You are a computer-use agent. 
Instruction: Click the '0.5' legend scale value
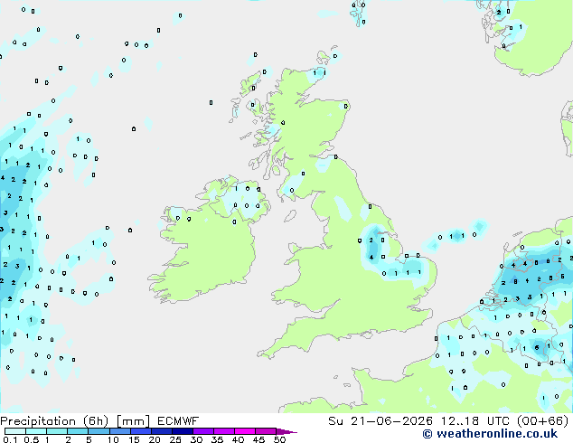point(32,439)
